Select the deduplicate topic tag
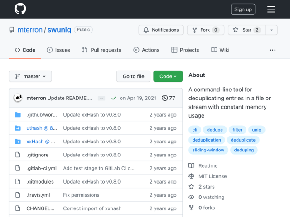290x217 pixels. pyautogui.click(x=243, y=140)
